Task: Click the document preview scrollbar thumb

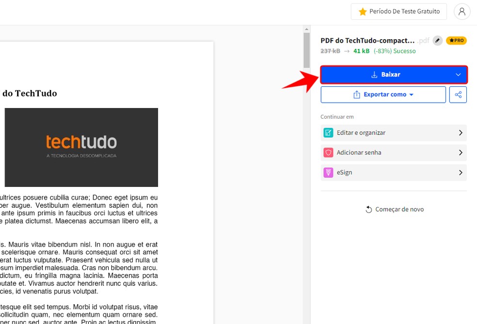Action: click(x=307, y=50)
